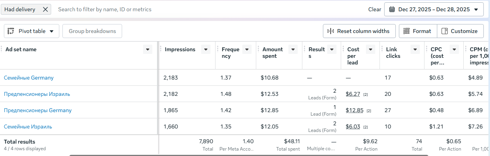Viewport: 490px width, 156px height.
Task: Click the Reset column widths button
Action: (359, 31)
